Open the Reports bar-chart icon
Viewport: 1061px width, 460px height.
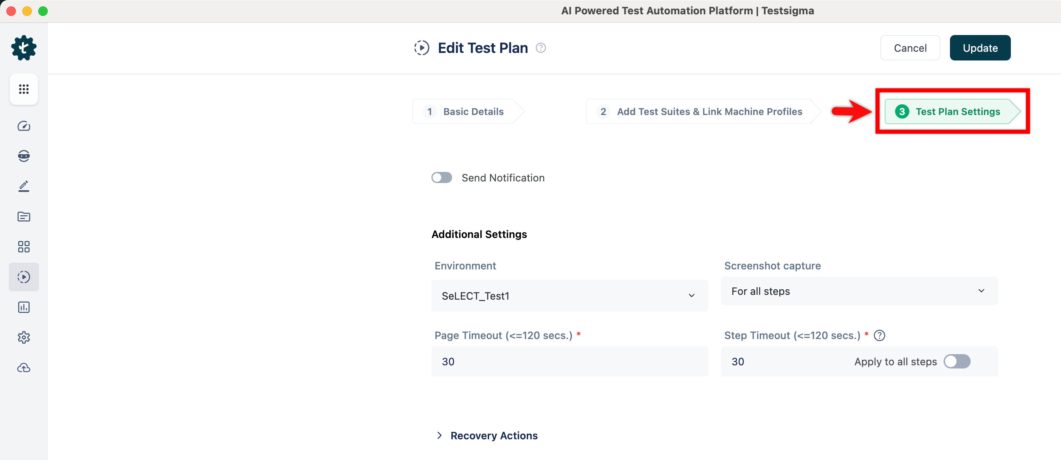(23, 307)
